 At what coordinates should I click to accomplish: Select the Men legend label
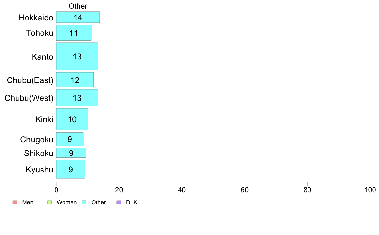(x=28, y=202)
